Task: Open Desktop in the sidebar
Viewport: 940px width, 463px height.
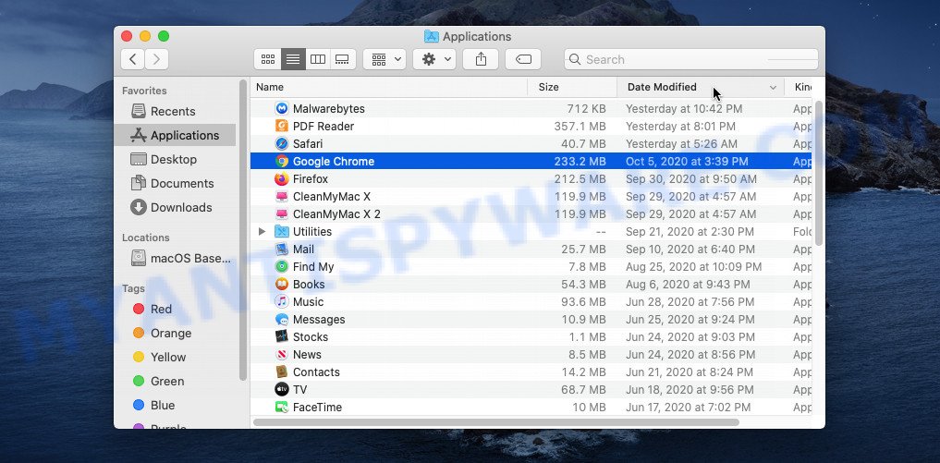Action: click(x=175, y=159)
